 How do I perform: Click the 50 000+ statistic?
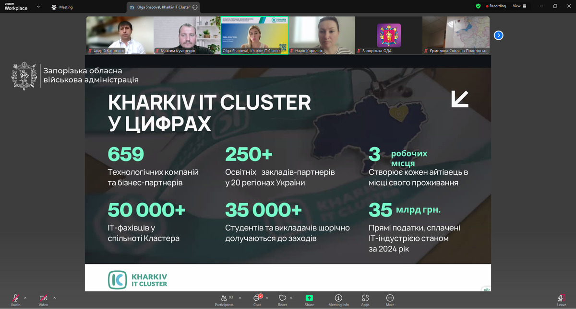click(146, 210)
